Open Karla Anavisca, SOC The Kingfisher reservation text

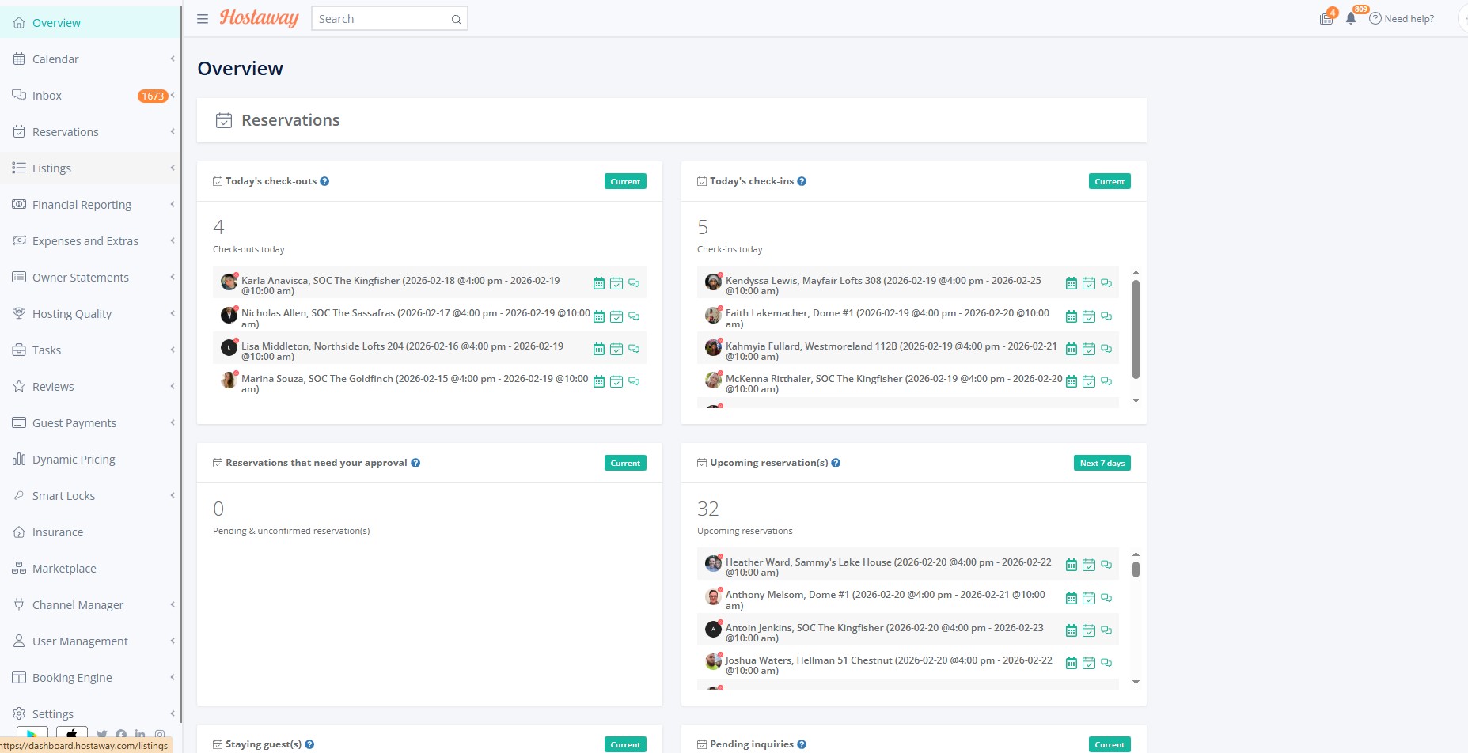400,286
